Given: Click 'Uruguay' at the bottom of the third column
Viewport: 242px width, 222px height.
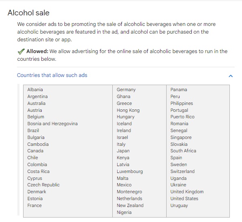Looking at the screenshot, I should click(x=179, y=205).
